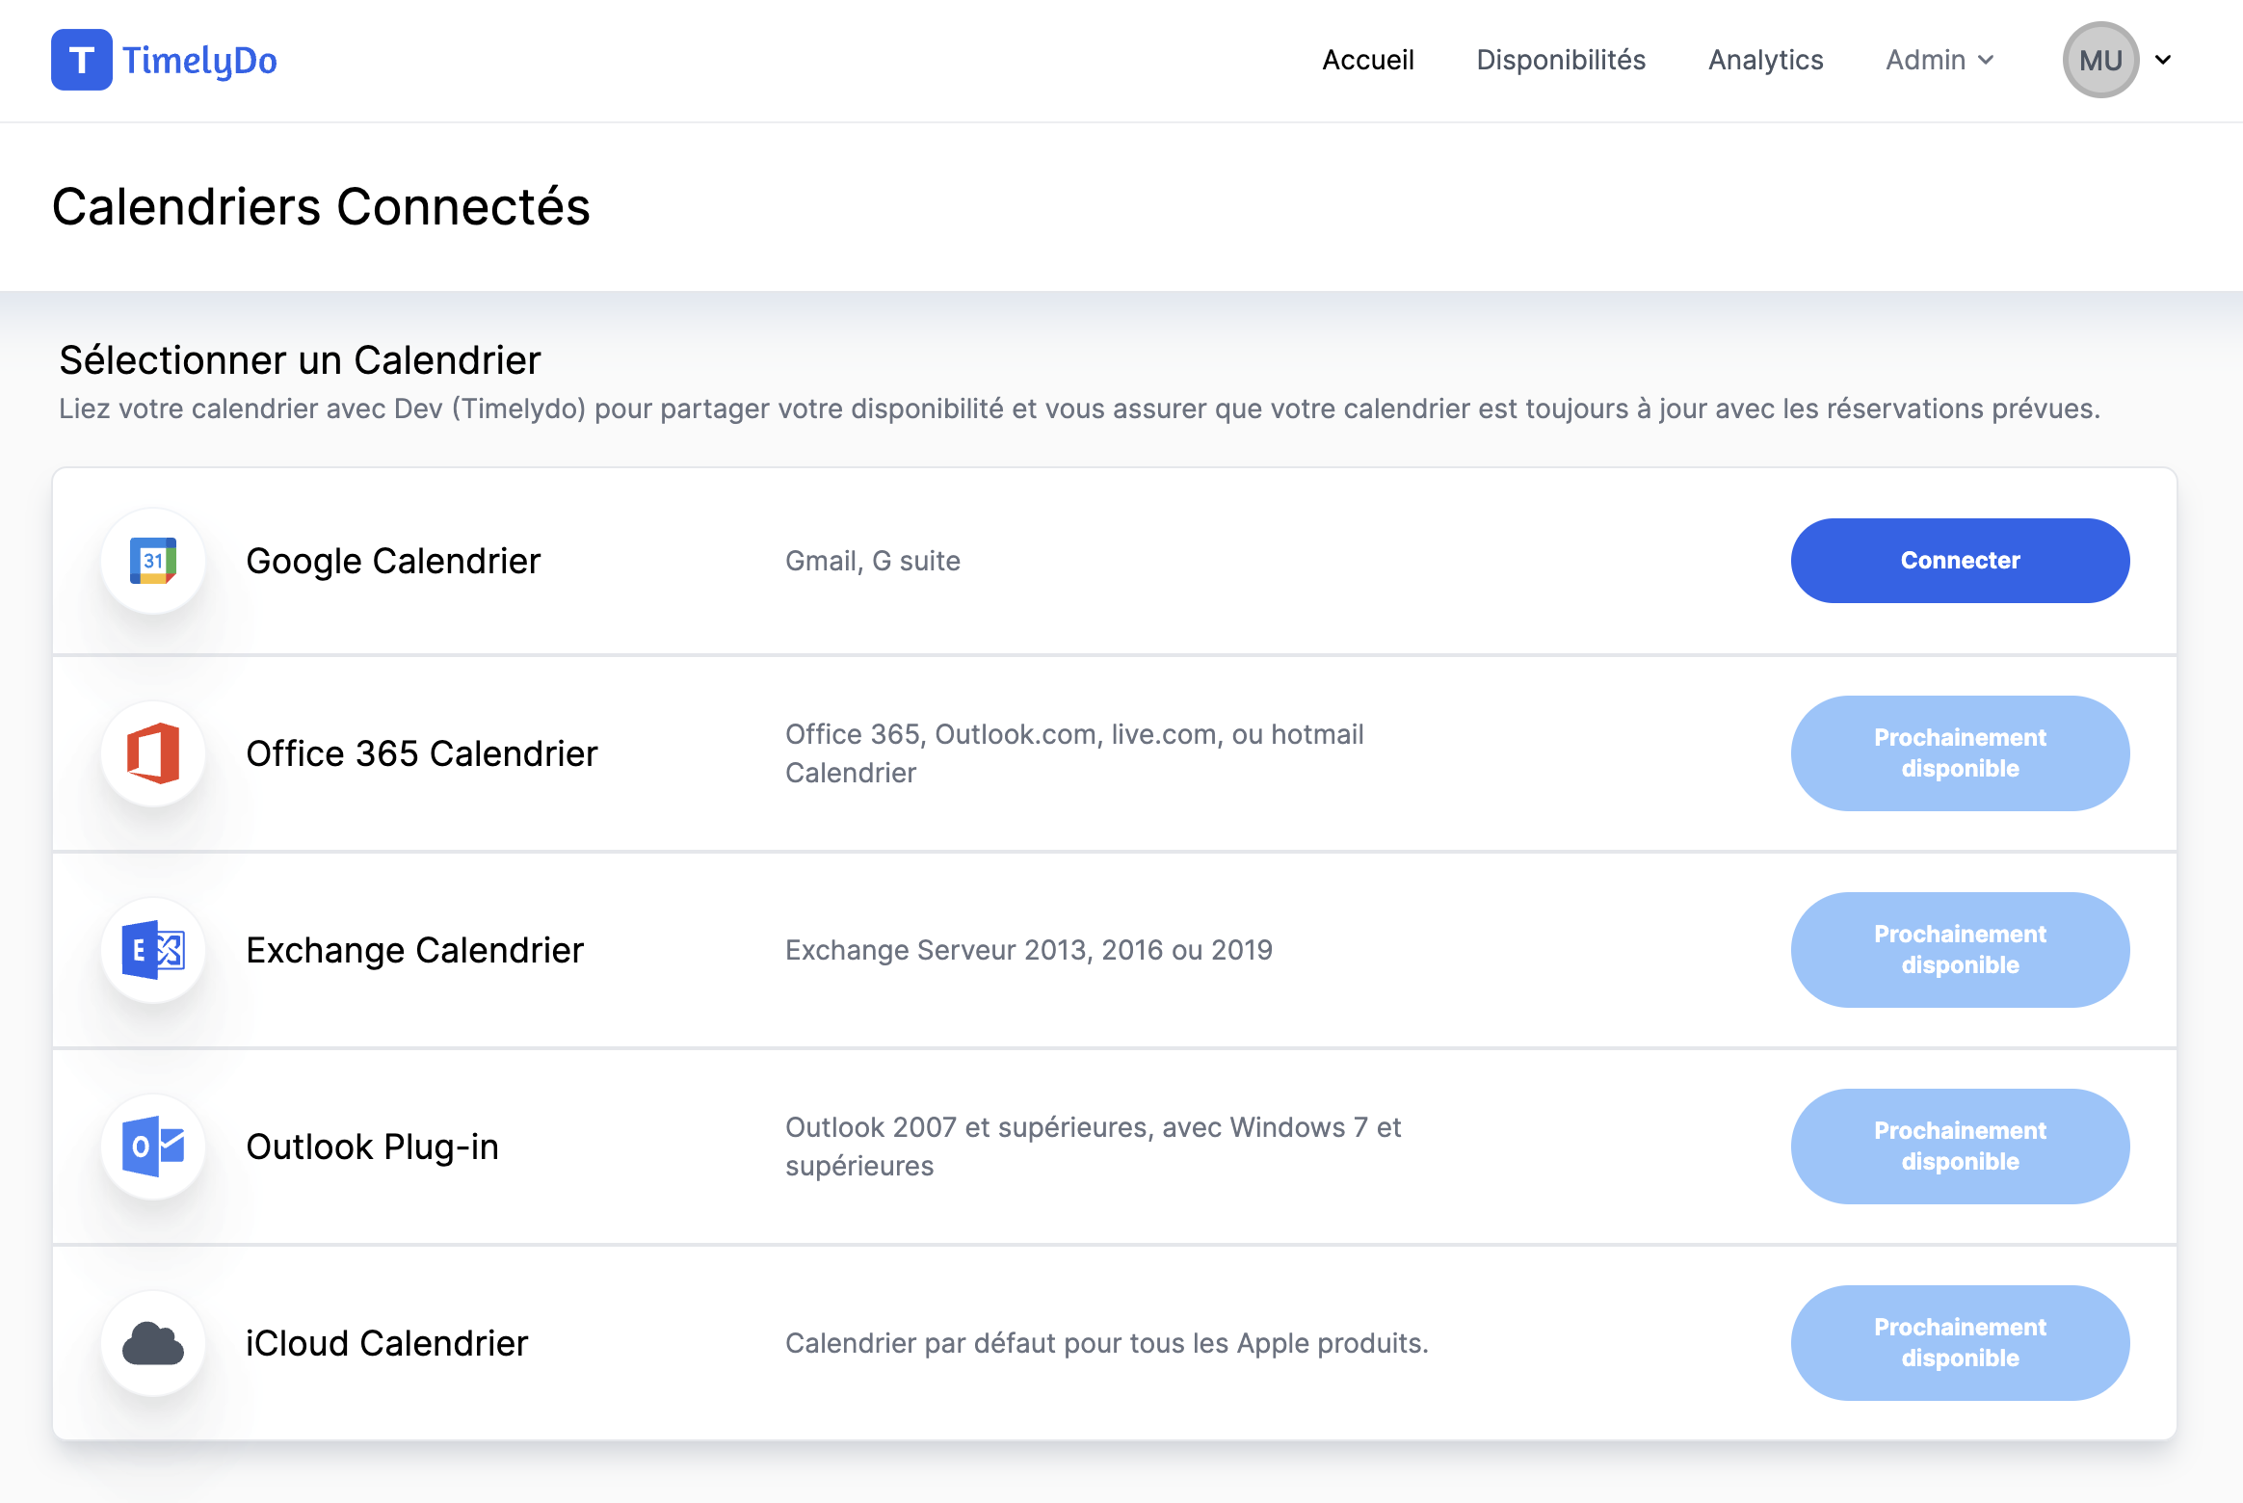
Task: Select the Exchange Calendrier title
Action: [x=414, y=950]
